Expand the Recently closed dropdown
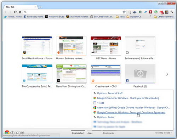Viewport: 177px width, 139px height. [x=163, y=133]
